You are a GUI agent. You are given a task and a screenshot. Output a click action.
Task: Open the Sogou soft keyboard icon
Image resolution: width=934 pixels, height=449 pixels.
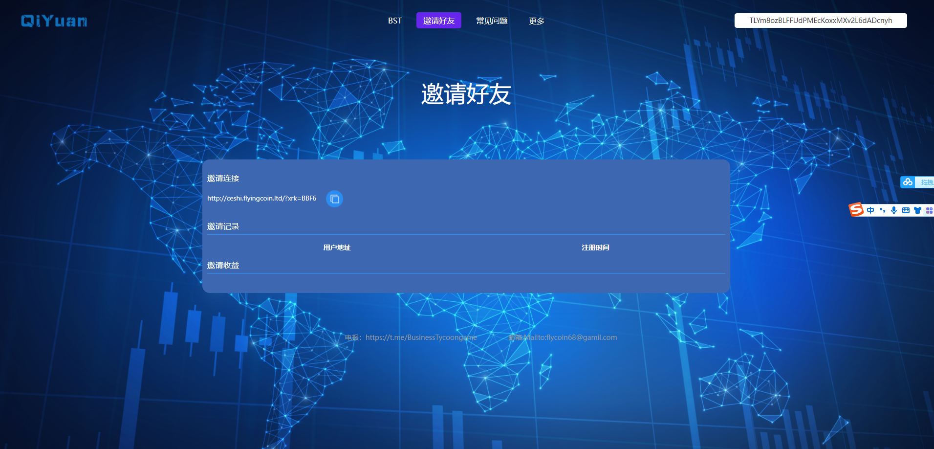[906, 210]
